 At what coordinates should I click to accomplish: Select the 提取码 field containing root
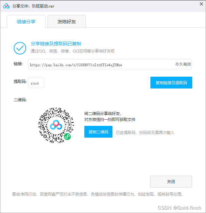click(36, 83)
